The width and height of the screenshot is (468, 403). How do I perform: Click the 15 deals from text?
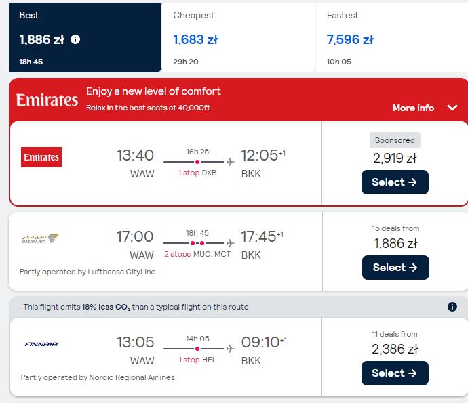[x=395, y=228]
